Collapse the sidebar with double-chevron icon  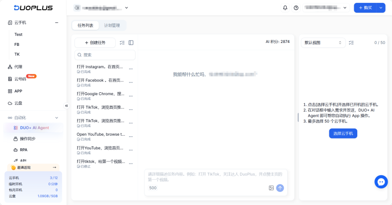pyautogui.click(x=67, y=105)
